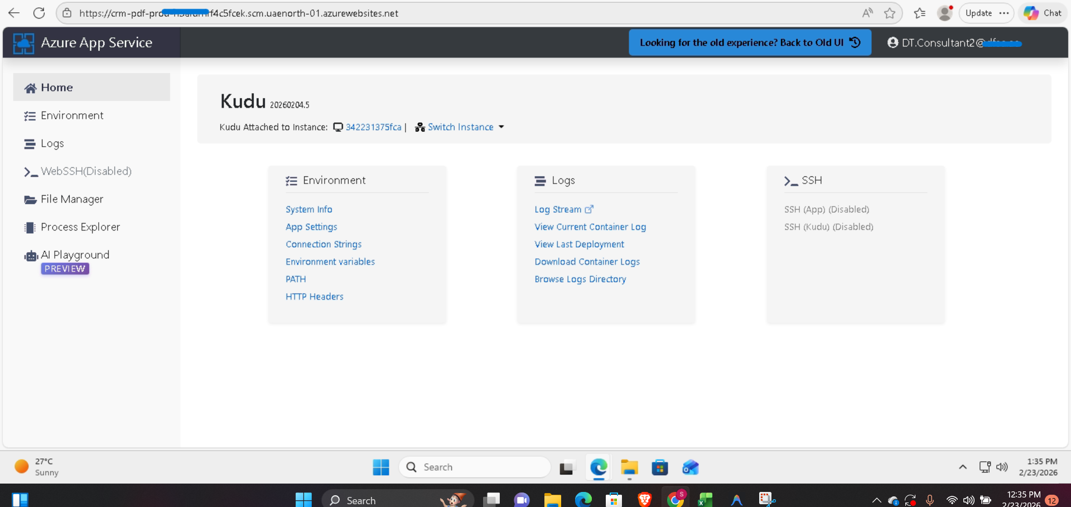Click instance ID 342231375fca
The height and width of the screenshot is (507, 1071).
[x=373, y=127]
